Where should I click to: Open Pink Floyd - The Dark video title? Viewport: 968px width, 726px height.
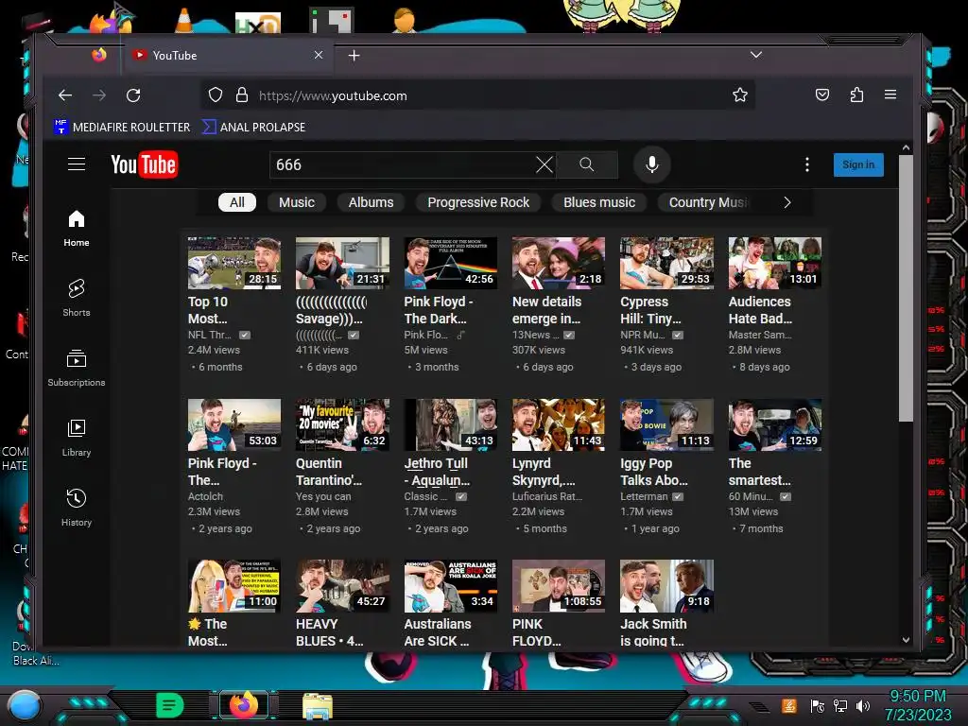point(439,310)
